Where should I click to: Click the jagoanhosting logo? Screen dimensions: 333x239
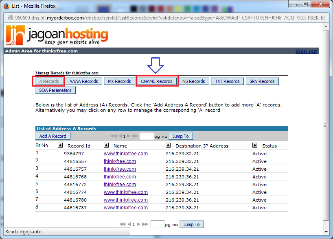tap(57, 35)
